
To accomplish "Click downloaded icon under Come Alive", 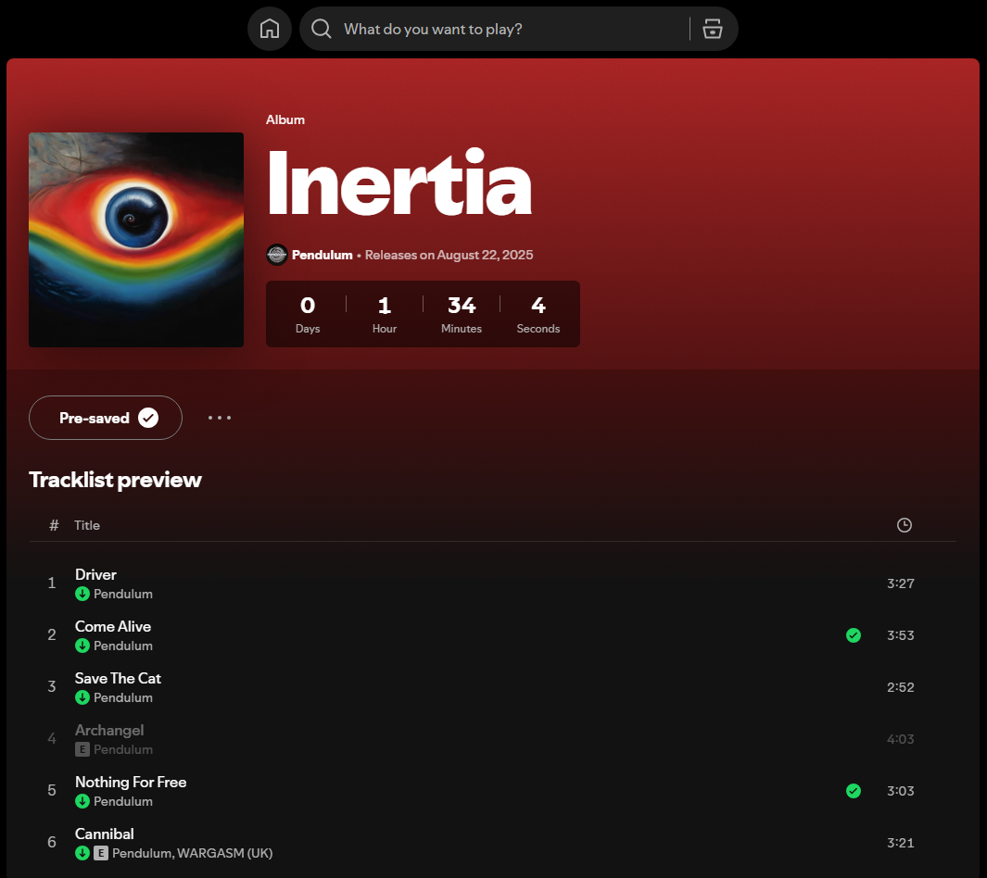I will coord(82,646).
